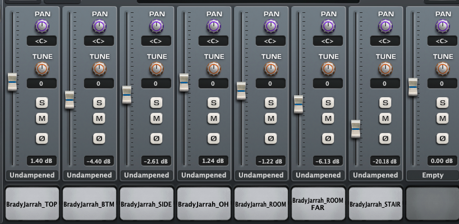Click the TUNE knob on the Empty channel
459x224 pixels.
443,69
